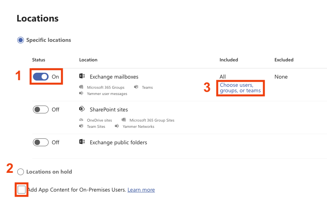Click the Exchange mailboxes icon
This screenshot has width=327, height=199.
pyautogui.click(x=82, y=77)
